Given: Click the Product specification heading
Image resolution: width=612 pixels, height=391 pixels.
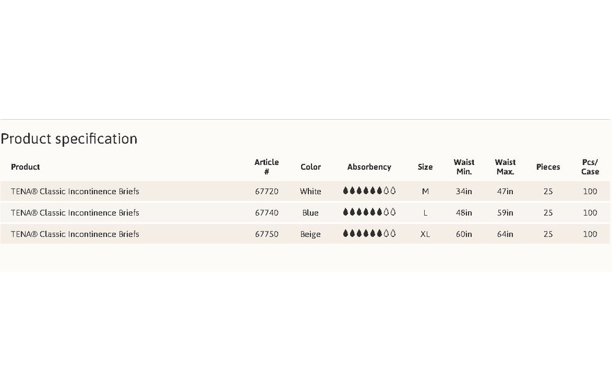Looking at the screenshot, I should (x=69, y=139).
